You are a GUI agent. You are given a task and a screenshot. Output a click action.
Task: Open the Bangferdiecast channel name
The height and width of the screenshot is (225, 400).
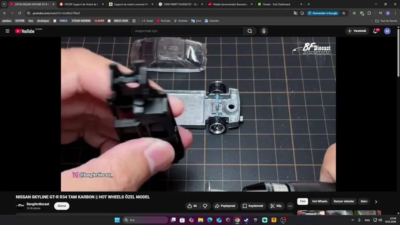[38, 204]
